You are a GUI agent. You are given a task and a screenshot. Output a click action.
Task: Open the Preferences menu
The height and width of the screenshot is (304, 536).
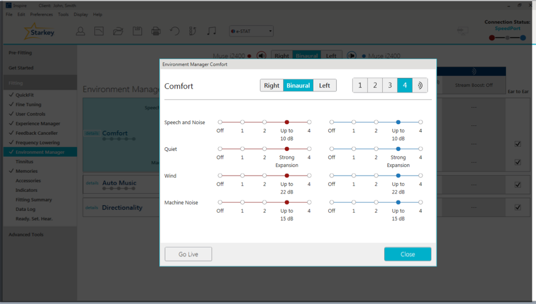click(x=41, y=14)
